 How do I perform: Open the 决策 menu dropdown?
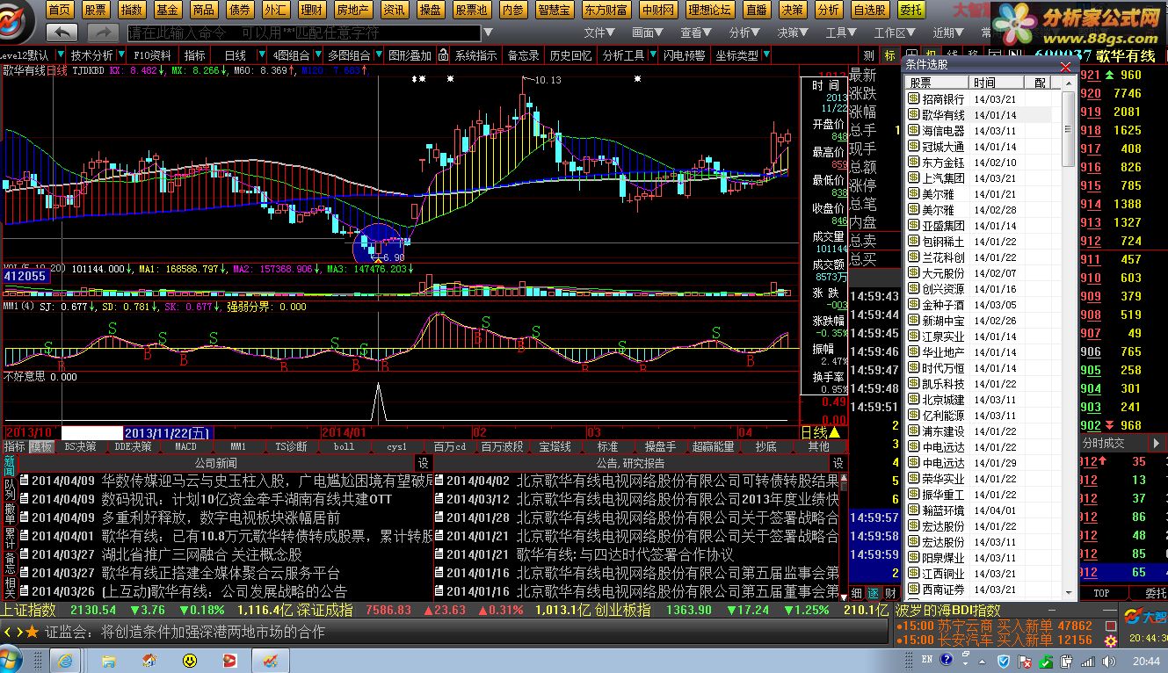coord(793,33)
